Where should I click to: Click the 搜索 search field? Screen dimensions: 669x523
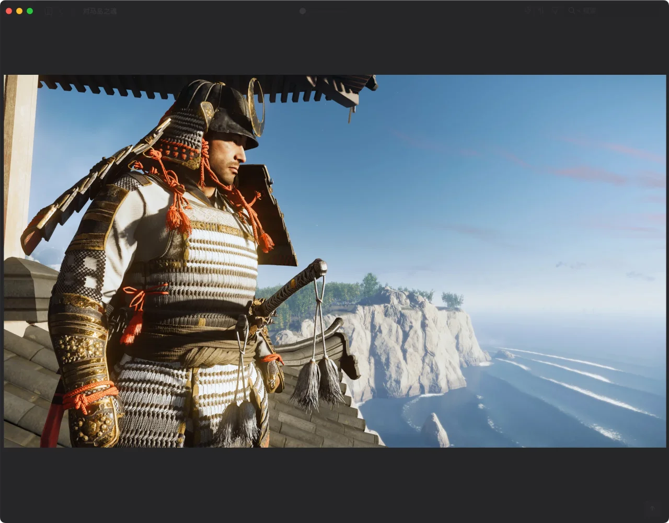tap(590, 10)
